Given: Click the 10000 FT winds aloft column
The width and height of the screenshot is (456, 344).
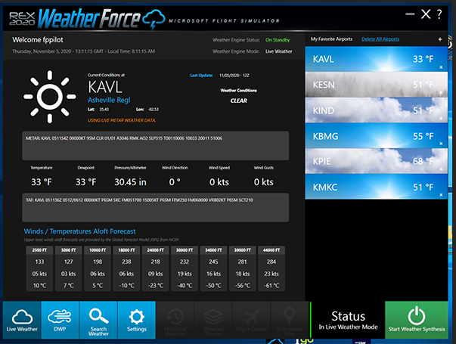Looking at the screenshot, I should [98, 268].
